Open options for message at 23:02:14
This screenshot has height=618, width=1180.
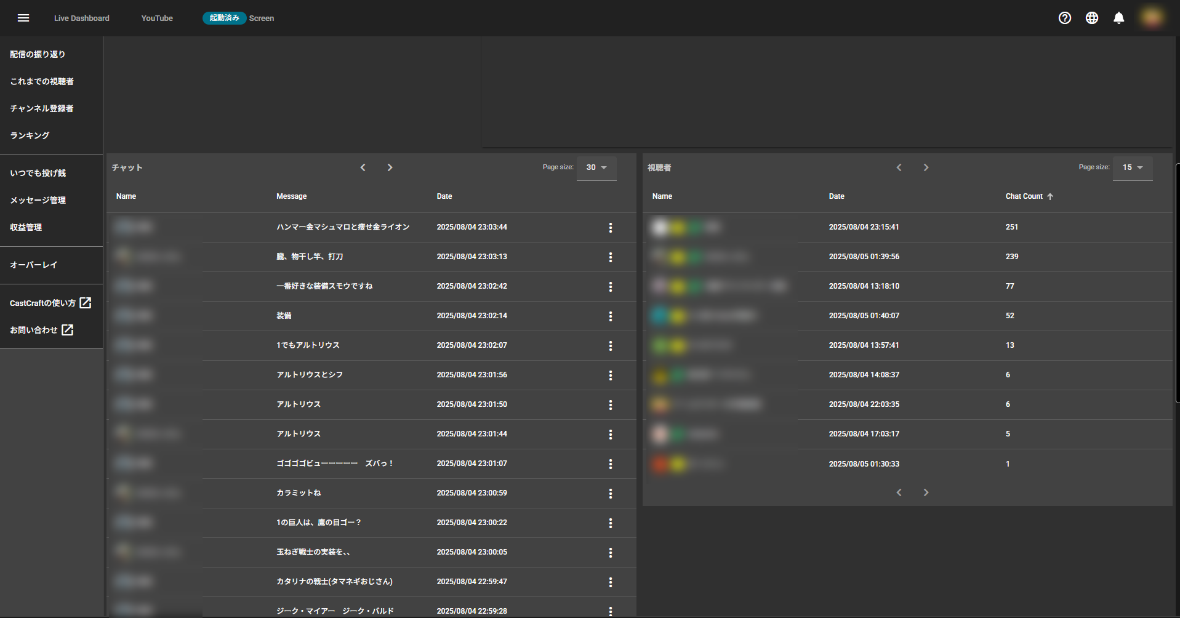coord(611,316)
